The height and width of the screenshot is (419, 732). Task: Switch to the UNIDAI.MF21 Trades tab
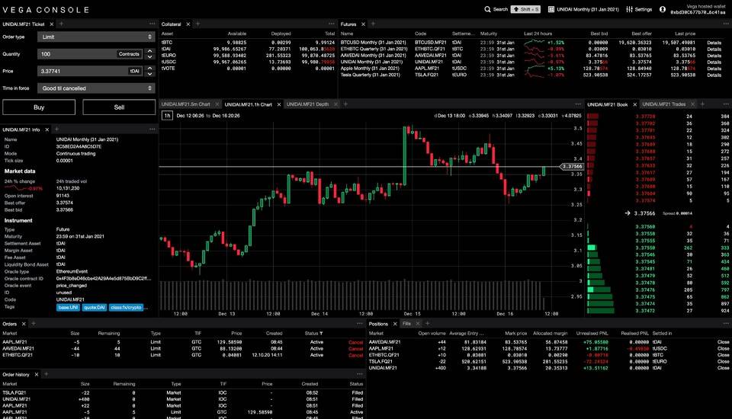[663, 104]
